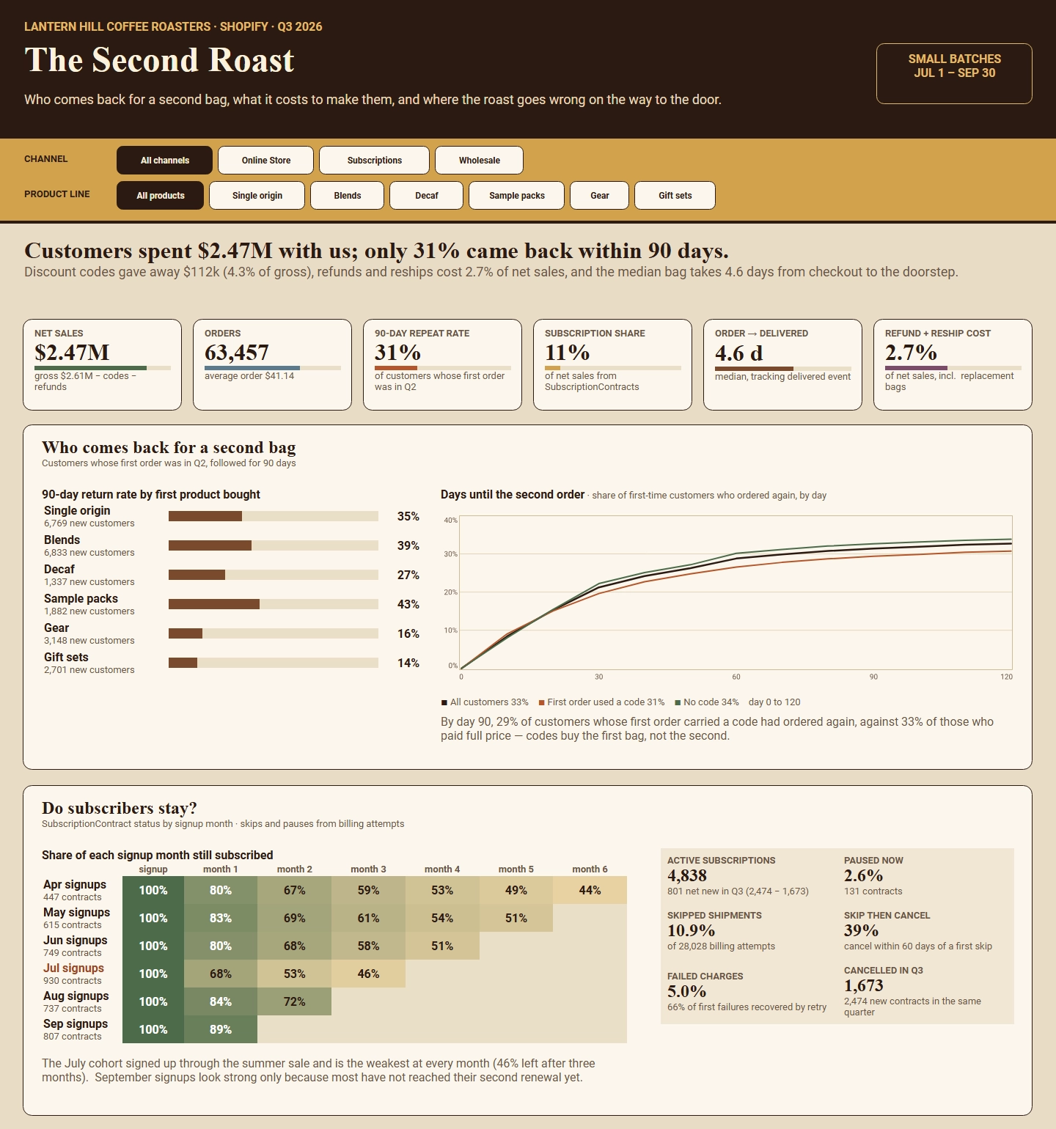Click the Decaf product line chip
1056x1129 pixels.
click(426, 195)
